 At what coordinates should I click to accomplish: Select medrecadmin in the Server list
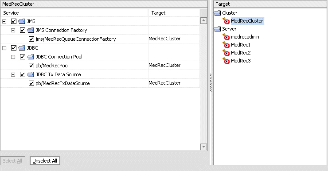point(245,37)
